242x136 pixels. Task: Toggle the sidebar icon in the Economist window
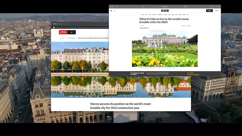[x=60, y=24]
